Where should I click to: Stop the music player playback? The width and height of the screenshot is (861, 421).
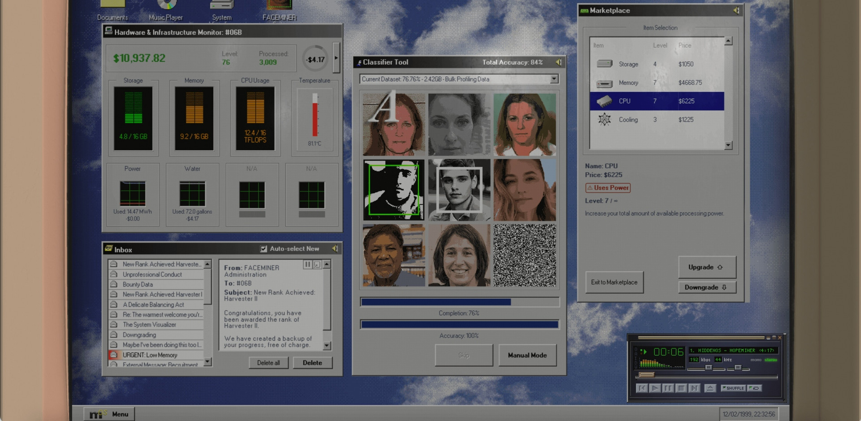point(681,388)
